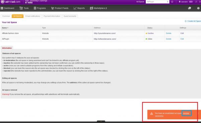Expand the bottom panel handle
Screen dimensions: 201x123
tap(101, 121)
